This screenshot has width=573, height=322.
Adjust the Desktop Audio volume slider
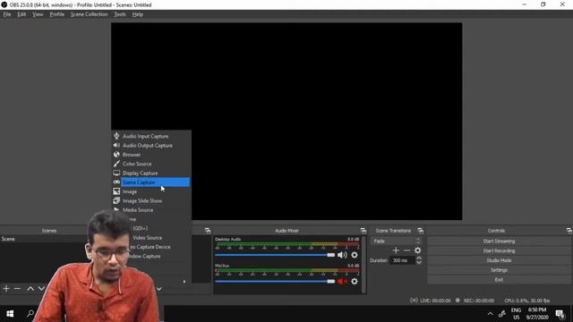(275, 255)
